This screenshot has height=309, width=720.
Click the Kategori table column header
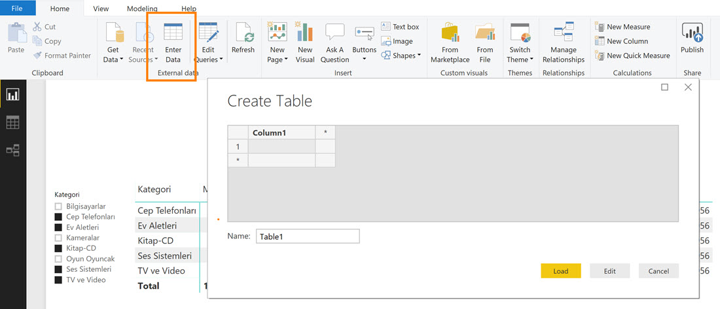point(154,189)
